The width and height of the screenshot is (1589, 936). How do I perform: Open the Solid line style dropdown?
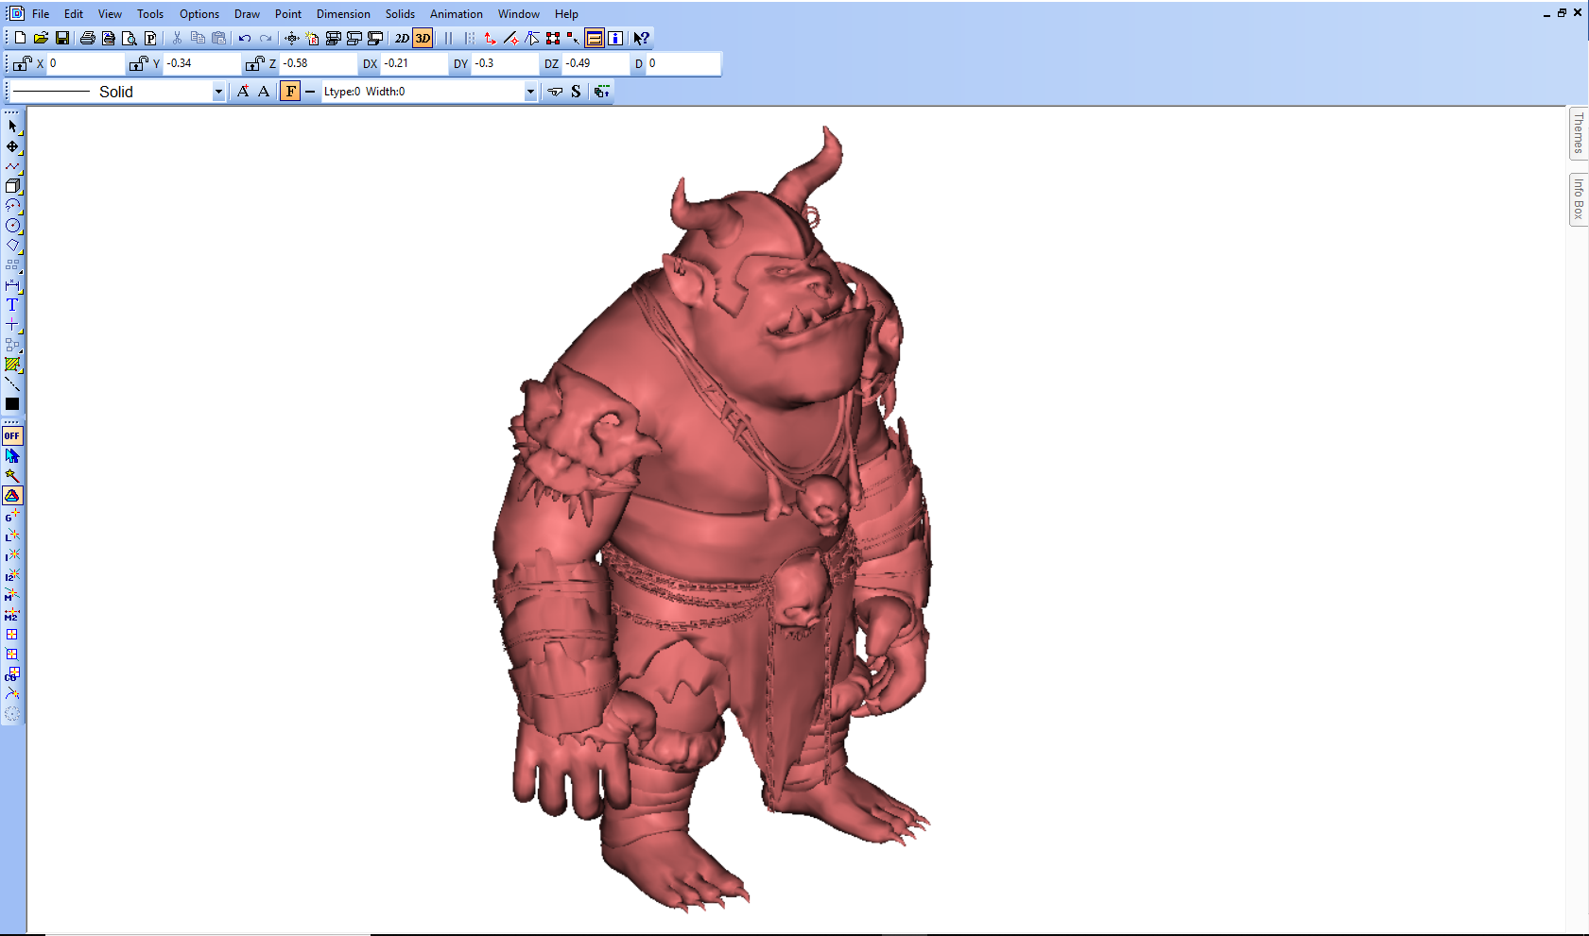pos(218,92)
